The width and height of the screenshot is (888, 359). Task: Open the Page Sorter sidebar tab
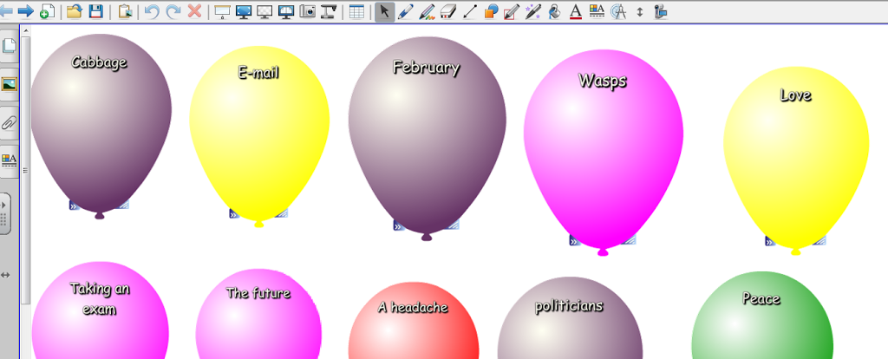tap(9, 47)
